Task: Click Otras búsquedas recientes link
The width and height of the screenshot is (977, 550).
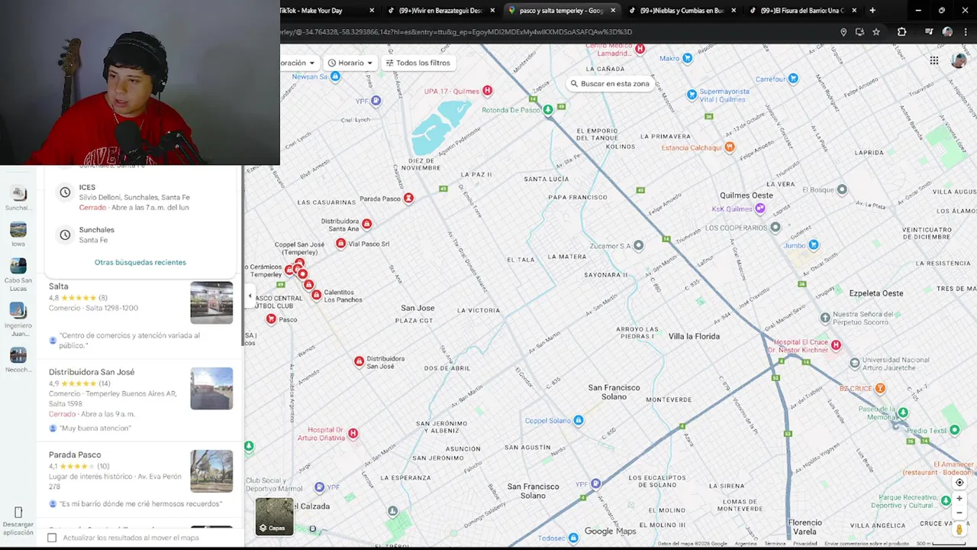Action: tap(140, 262)
